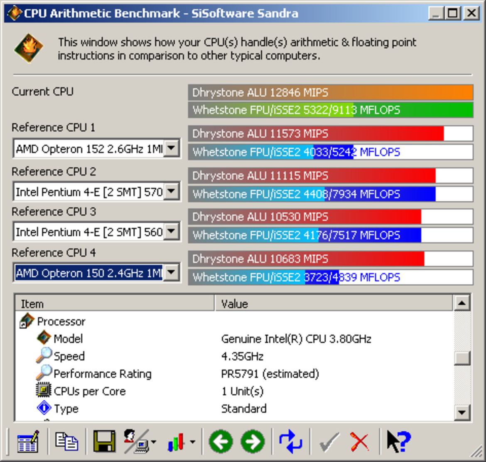Click the Performance Rating magnifier icon
The width and height of the screenshot is (486, 462).
[44, 373]
